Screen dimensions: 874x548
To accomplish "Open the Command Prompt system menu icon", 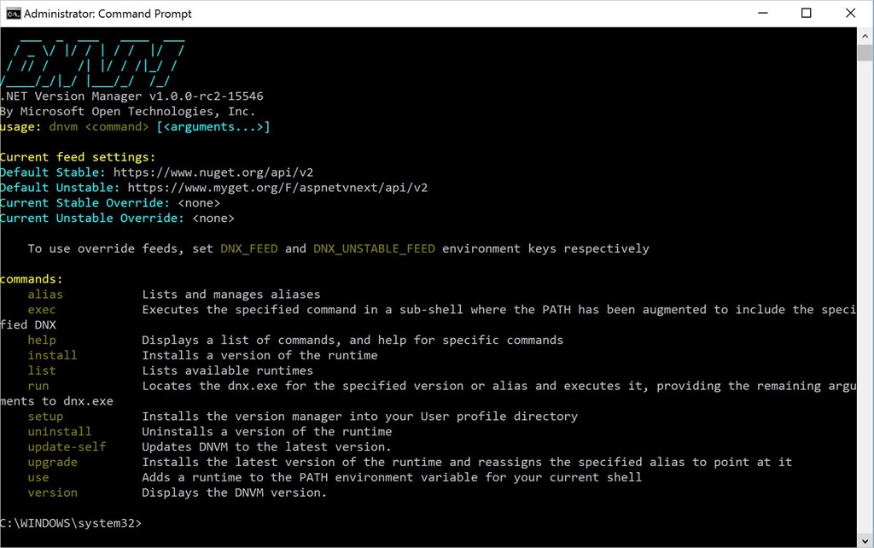I will (13, 14).
